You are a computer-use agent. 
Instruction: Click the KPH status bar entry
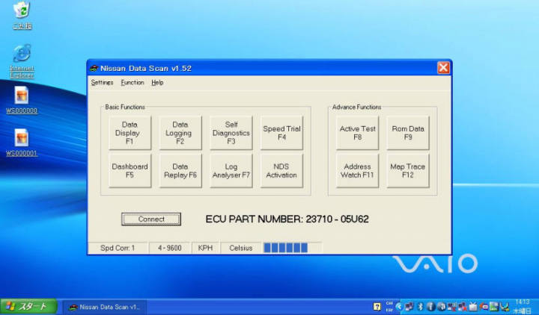click(205, 248)
